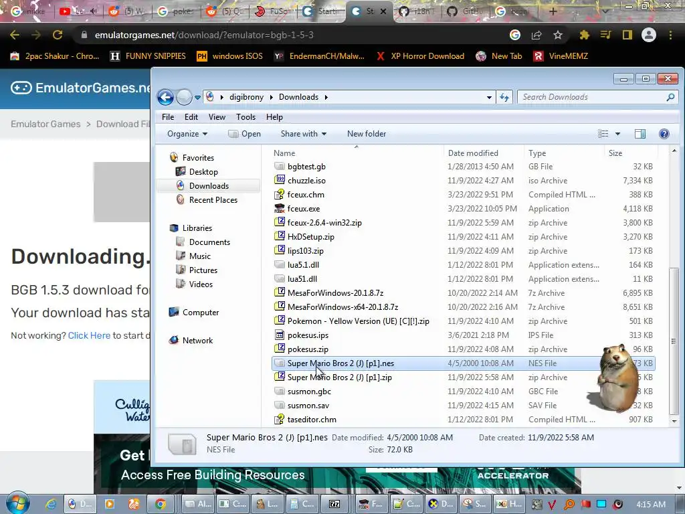
Task: Click the file list scroll up arrow
Action: [674, 151]
